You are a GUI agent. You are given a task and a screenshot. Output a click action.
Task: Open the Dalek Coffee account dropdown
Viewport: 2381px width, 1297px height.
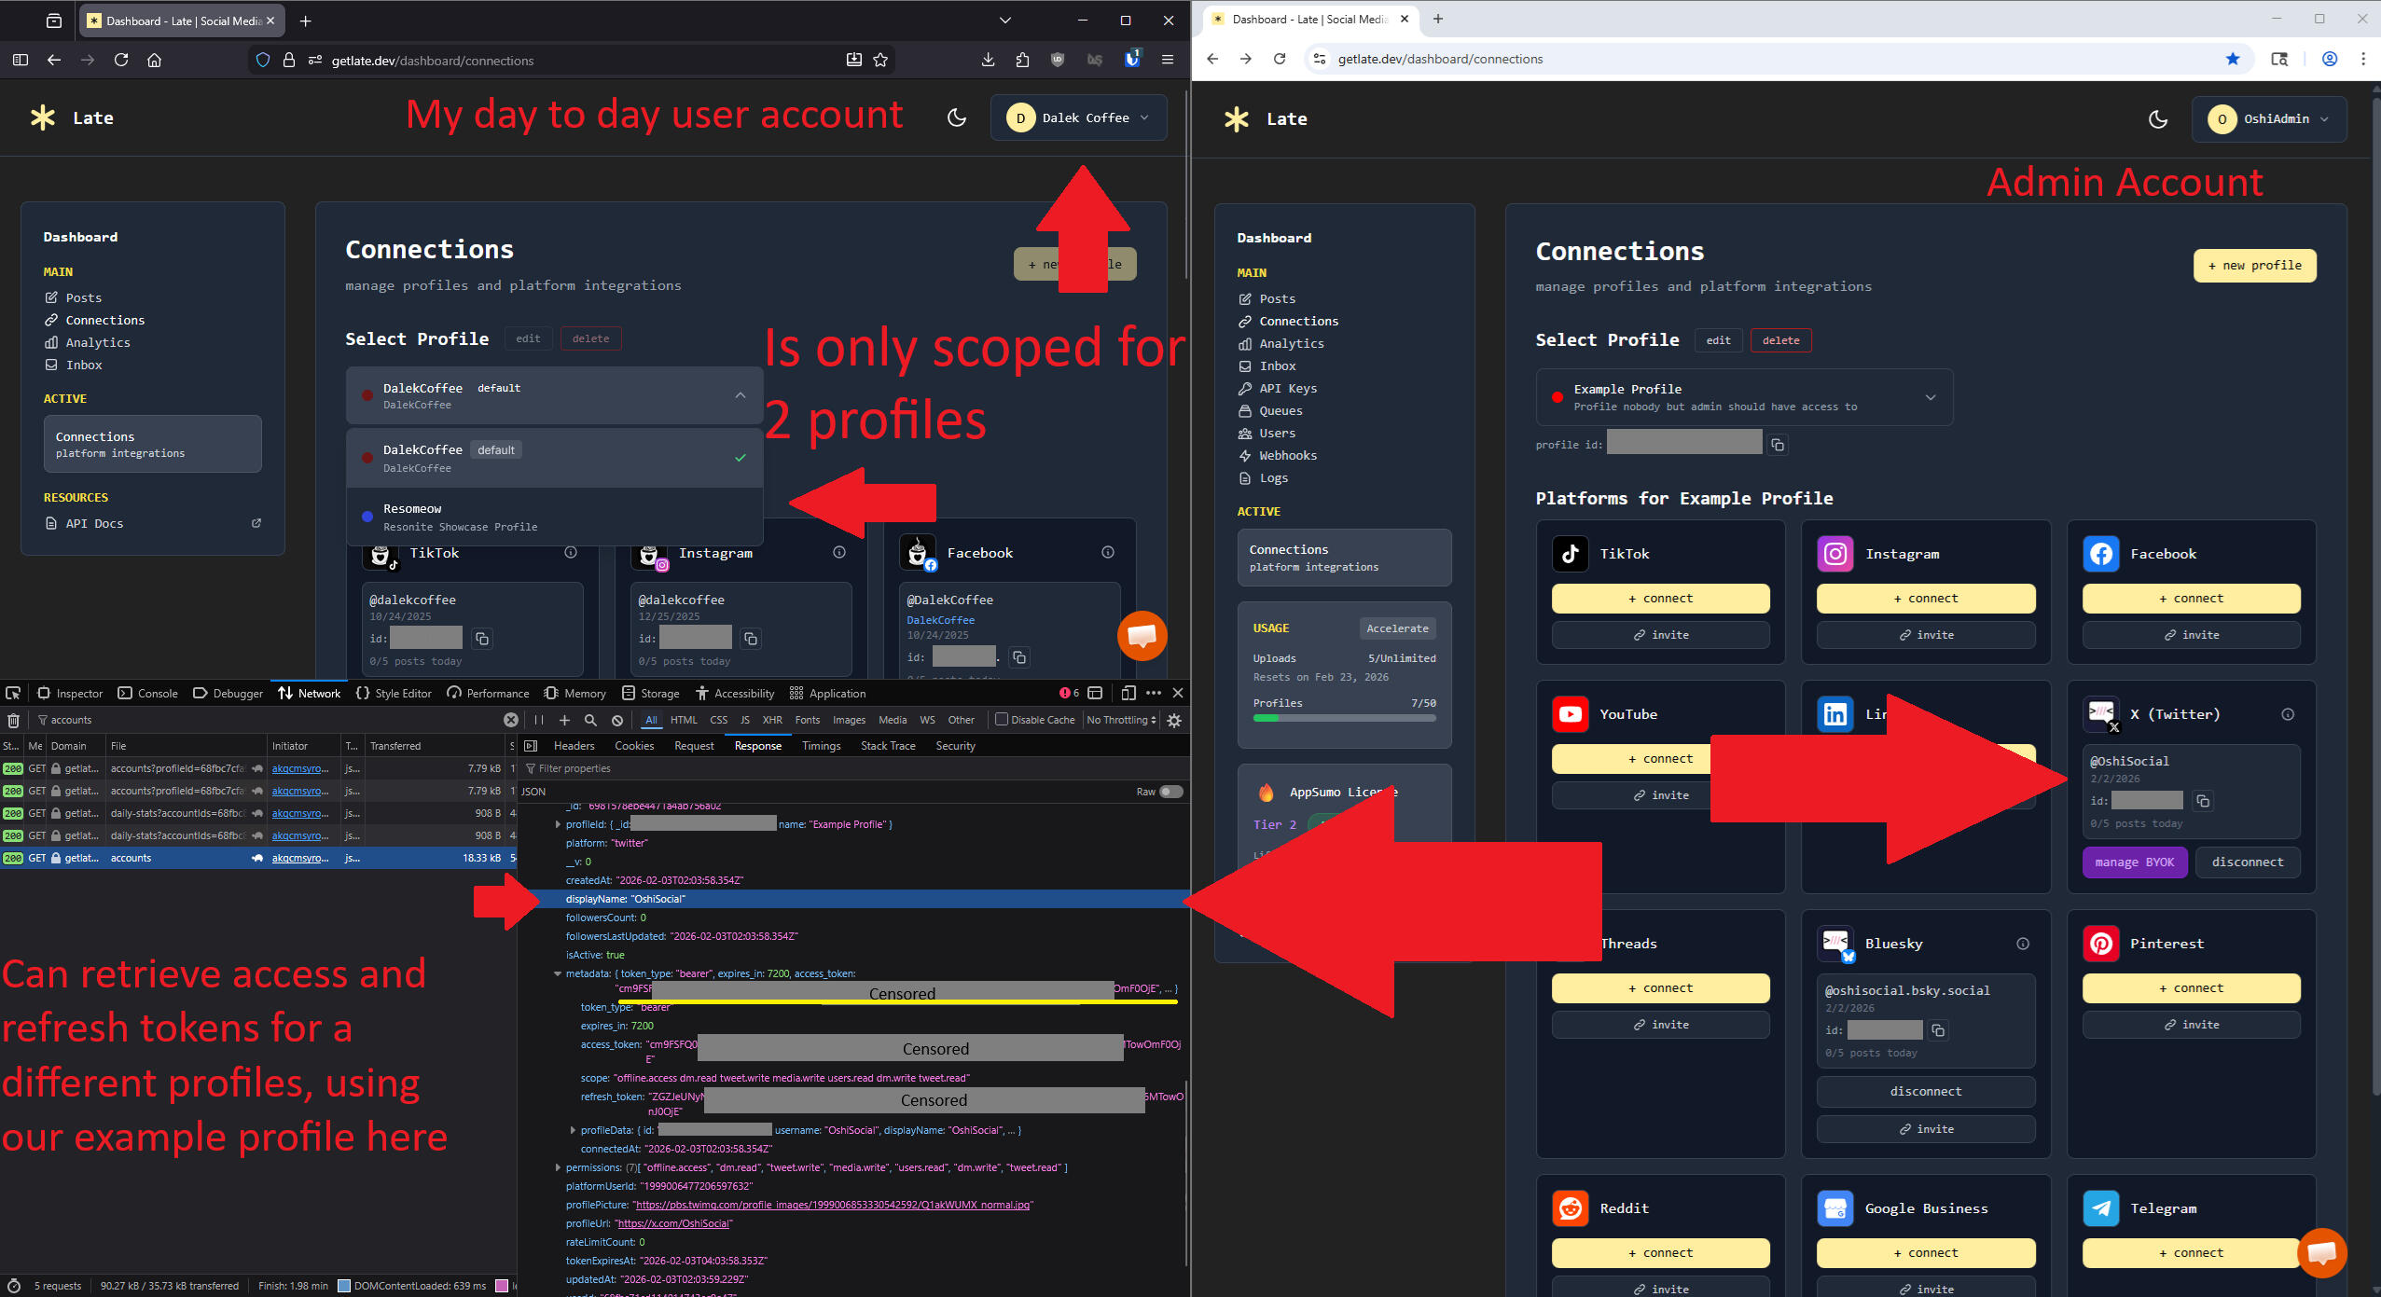pos(1078,118)
